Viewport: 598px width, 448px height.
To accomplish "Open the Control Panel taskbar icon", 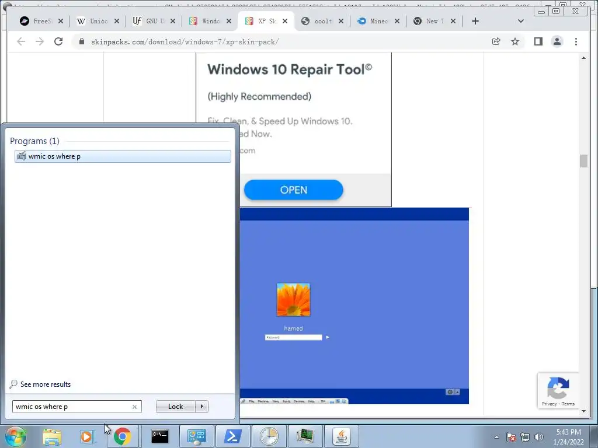I will (196, 436).
